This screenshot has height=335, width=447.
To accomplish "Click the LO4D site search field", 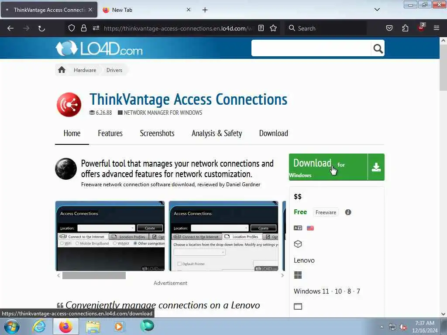I will coord(311,48).
